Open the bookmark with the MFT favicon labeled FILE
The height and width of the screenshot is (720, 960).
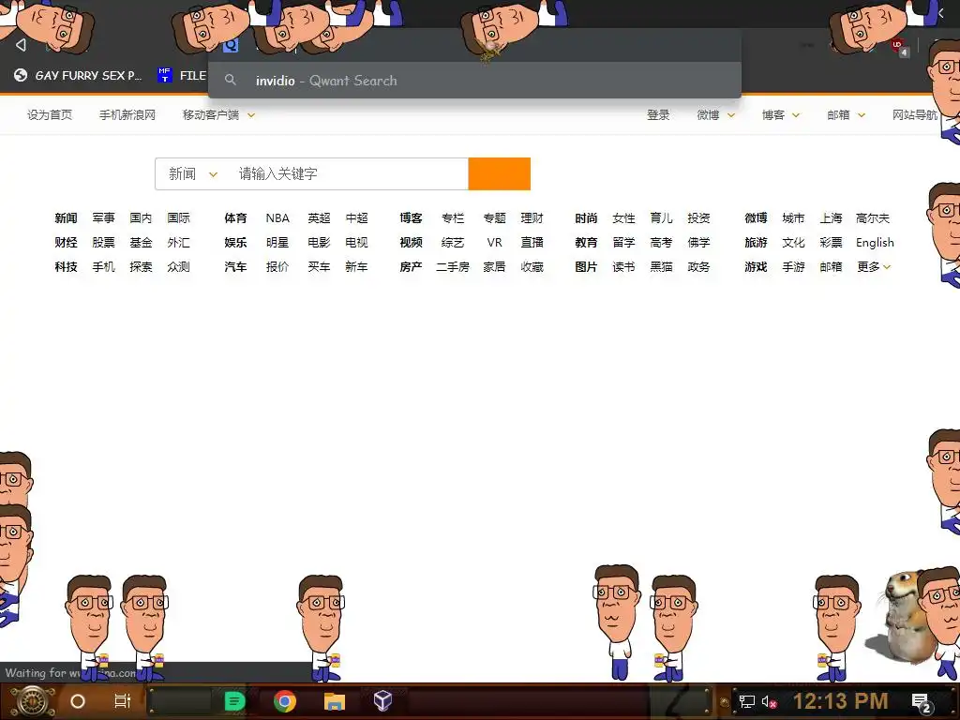(x=181, y=75)
